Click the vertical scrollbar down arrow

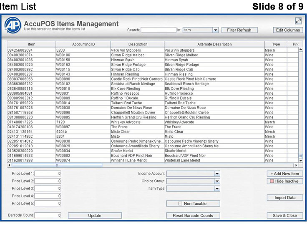(301, 161)
